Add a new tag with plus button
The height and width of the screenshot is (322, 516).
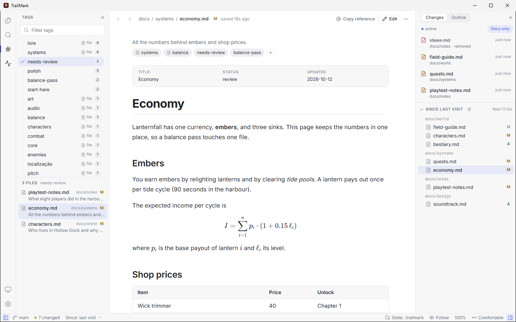[x=271, y=53]
